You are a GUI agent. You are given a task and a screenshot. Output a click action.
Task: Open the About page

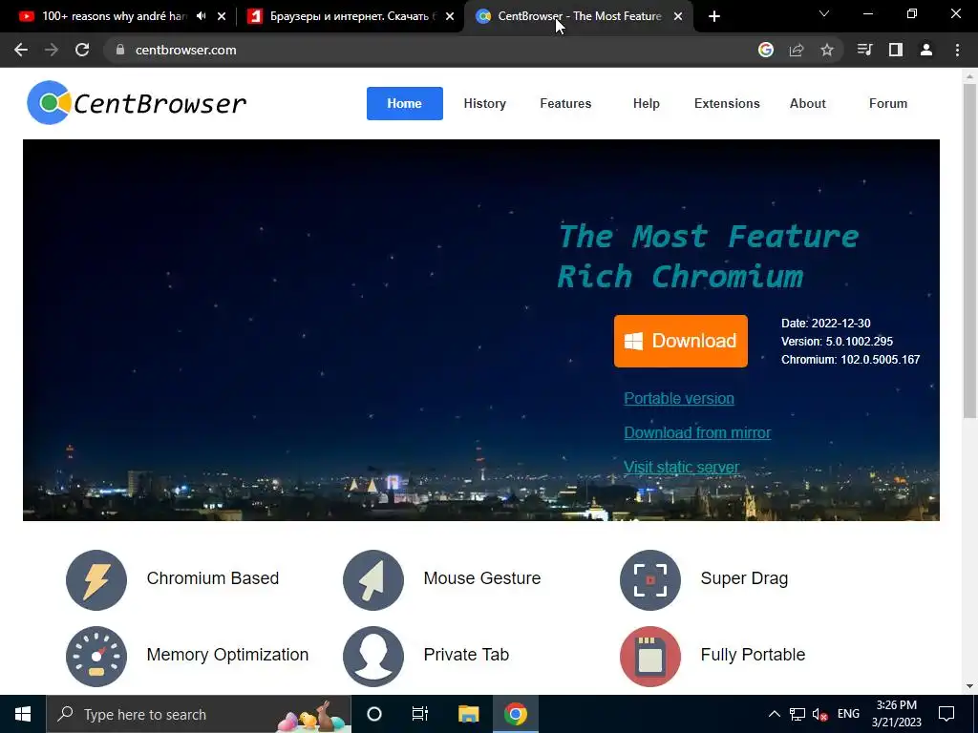(808, 103)
